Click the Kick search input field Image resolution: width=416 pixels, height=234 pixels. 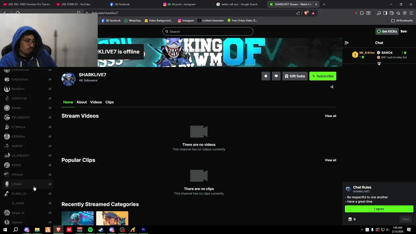pos(208,32)
